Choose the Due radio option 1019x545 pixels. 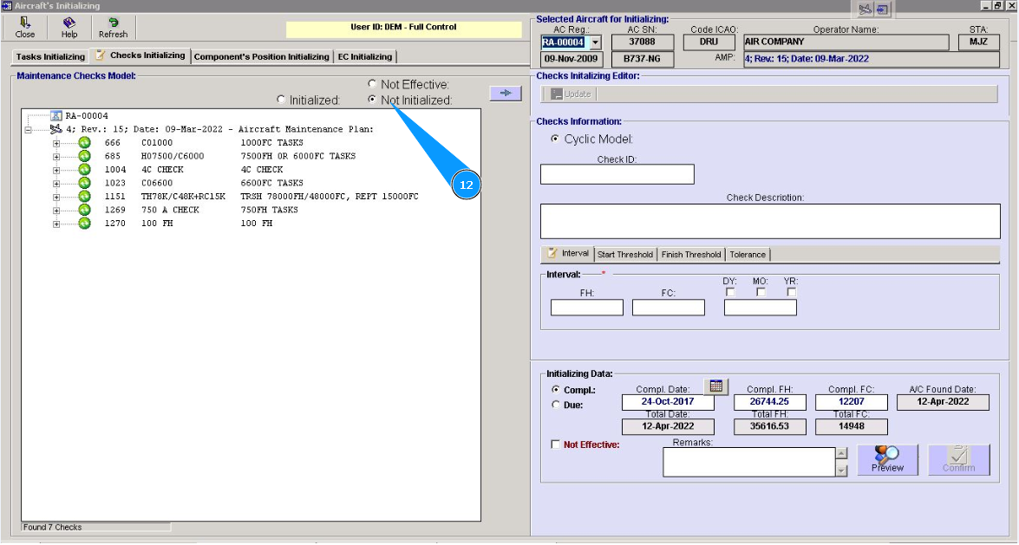click(556, 405)
